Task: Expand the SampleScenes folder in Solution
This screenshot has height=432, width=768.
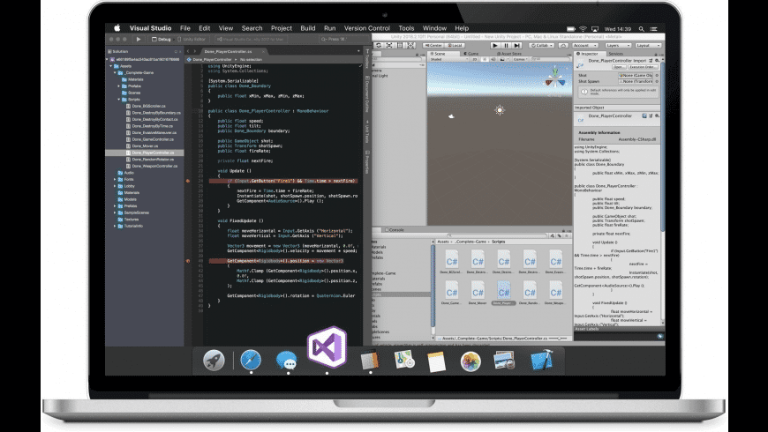Action: coord(115,212)
